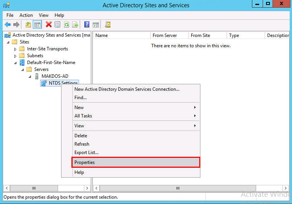Select the Default-First-Site-Name tree item
Screen dimensions: 292x204
(51, 63)
